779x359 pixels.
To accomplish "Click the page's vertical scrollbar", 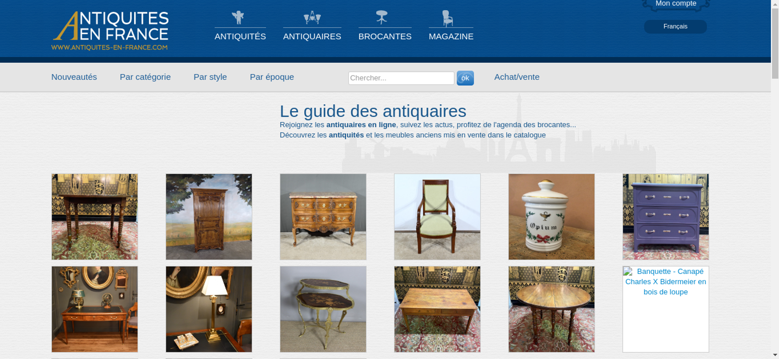I will click(775, 179).
